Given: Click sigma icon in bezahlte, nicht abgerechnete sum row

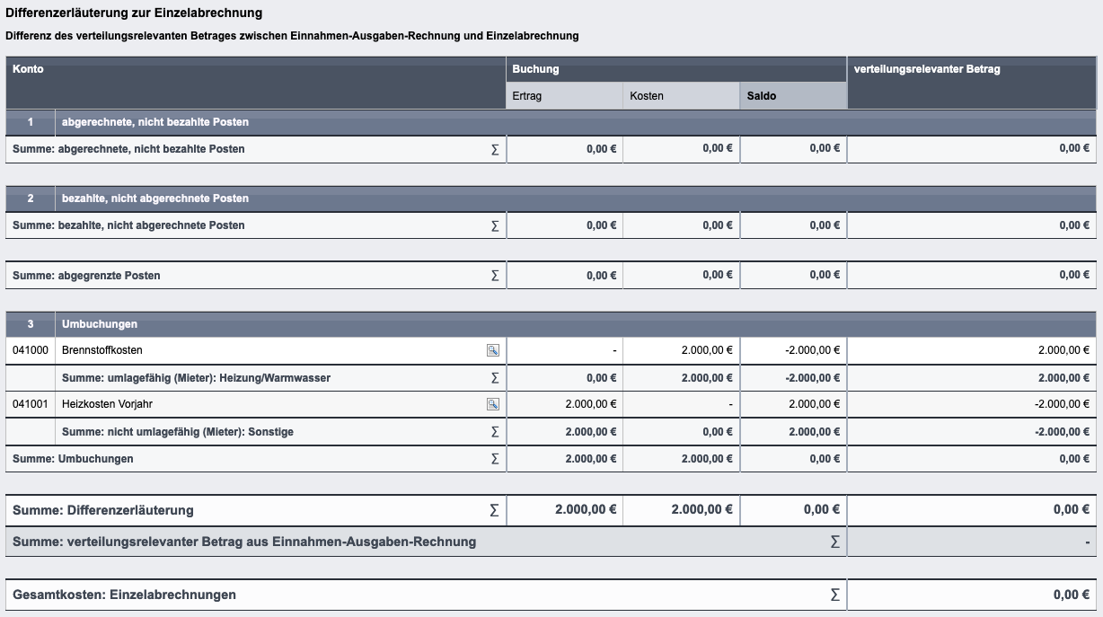Looking at the screenshot, I should click(495, 225).
